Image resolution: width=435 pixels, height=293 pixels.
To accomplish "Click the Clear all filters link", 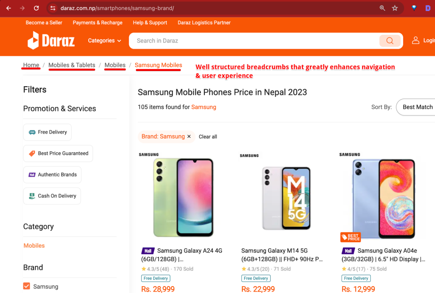I will click(208, 137).
